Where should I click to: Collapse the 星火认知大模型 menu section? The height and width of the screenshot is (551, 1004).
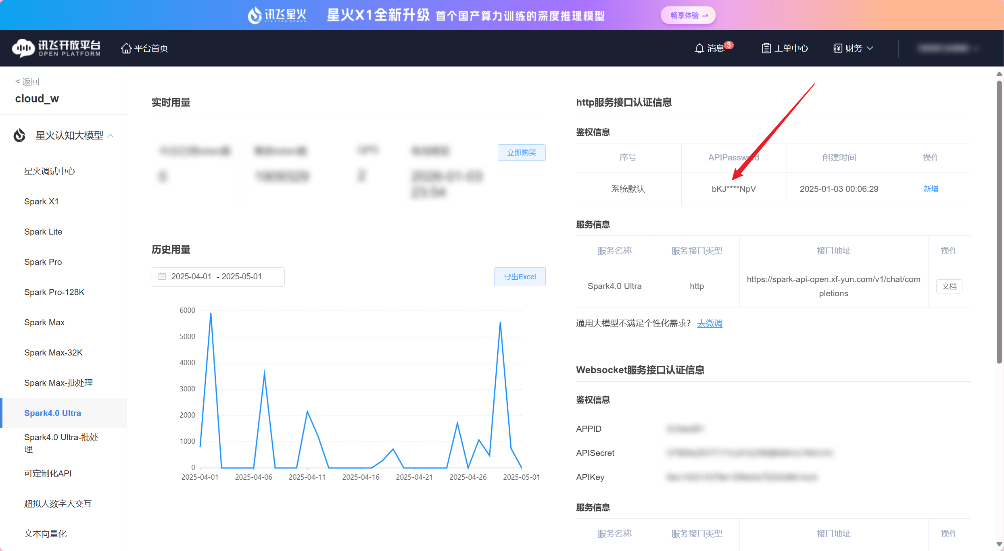[x=111, y=136]
